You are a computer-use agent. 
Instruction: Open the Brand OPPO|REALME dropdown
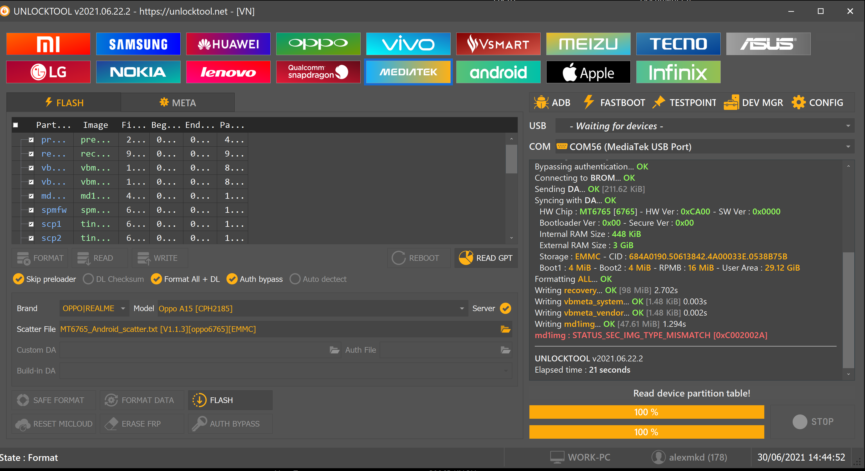point(94,308)
